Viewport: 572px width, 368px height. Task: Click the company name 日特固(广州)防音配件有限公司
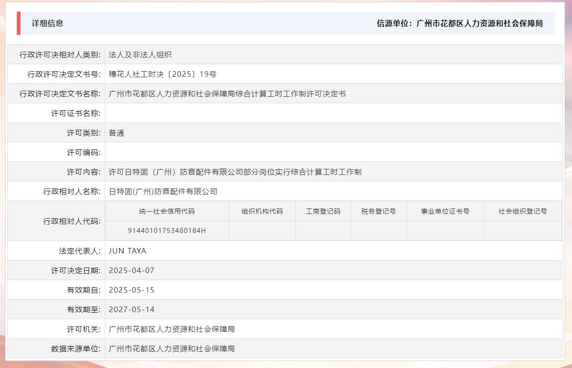(x=163, y=191)
